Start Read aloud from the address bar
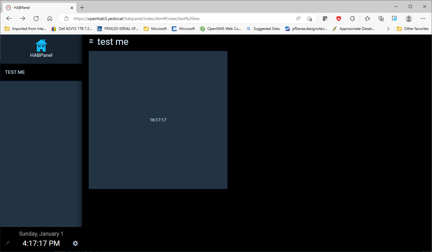Viewport: 432px width, 252px height. pyautogui.click(x=298, y=19)
